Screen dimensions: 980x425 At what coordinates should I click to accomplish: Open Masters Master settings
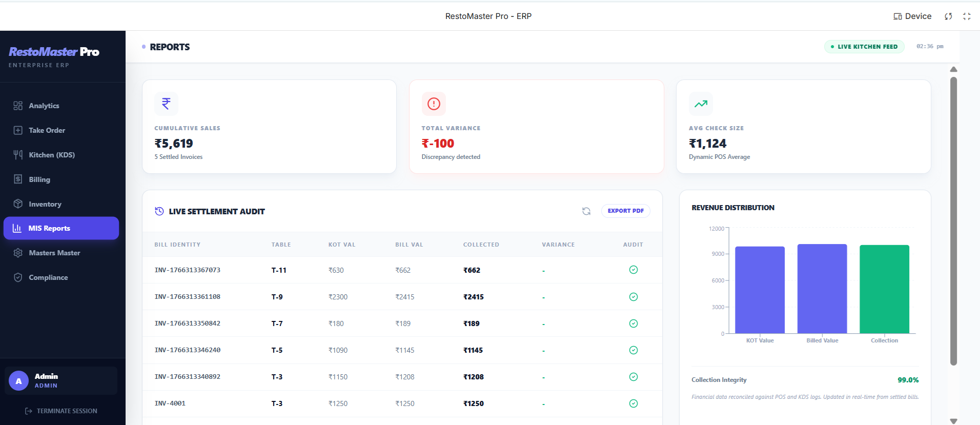54,253
